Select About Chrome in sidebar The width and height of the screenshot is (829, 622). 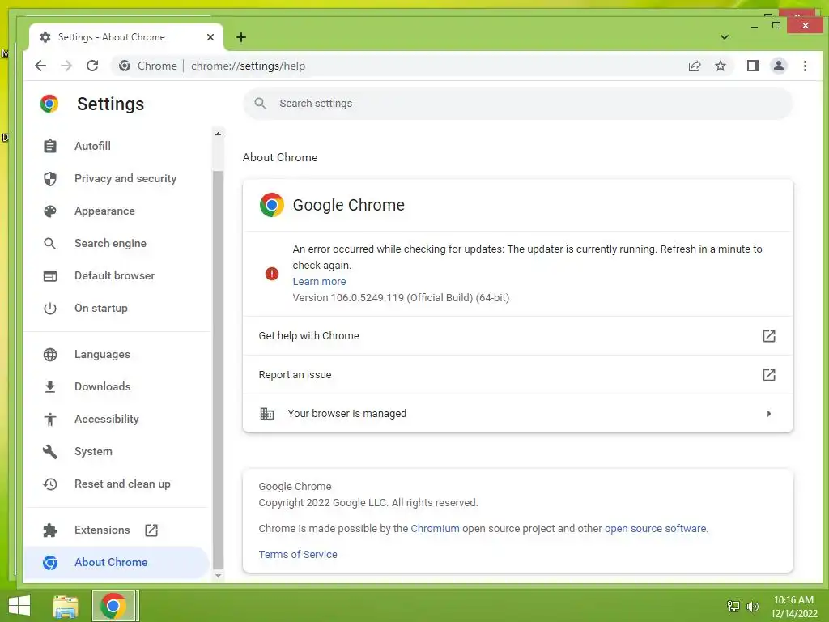[117, 562]
